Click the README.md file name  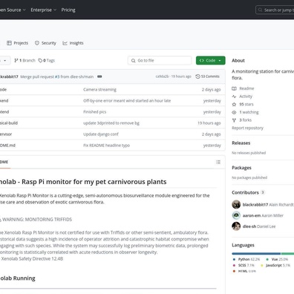[x=7, y=146]
